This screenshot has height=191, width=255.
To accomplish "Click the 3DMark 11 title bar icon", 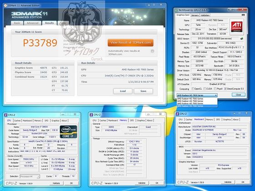I will (5, 5).
